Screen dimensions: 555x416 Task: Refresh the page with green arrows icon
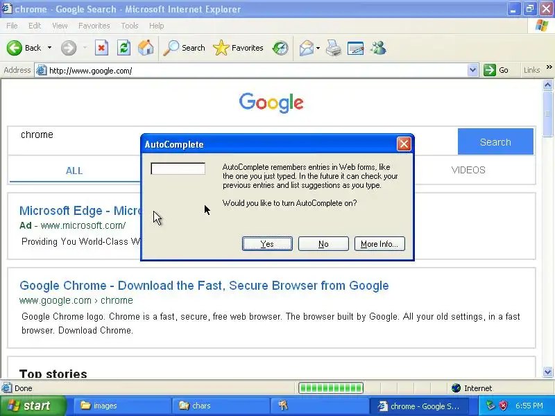(x=123, y=48)
